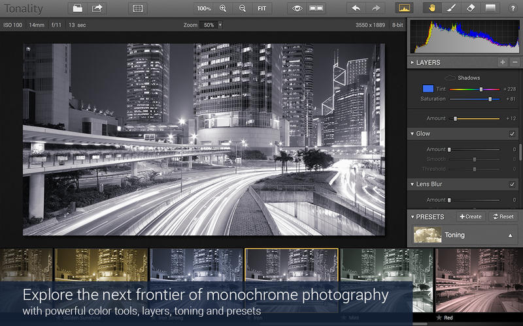Undo with the left arrow icon
Image resolution: width=523 pixels, height=326 pixels.
click(x=356, y=8)
